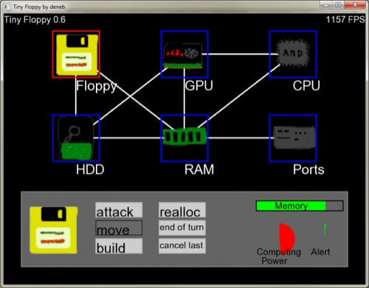Viewport: 369px width, 288px height.
Task: Click the floppy portrait in the bottom panel
Action: coord(54,230)
